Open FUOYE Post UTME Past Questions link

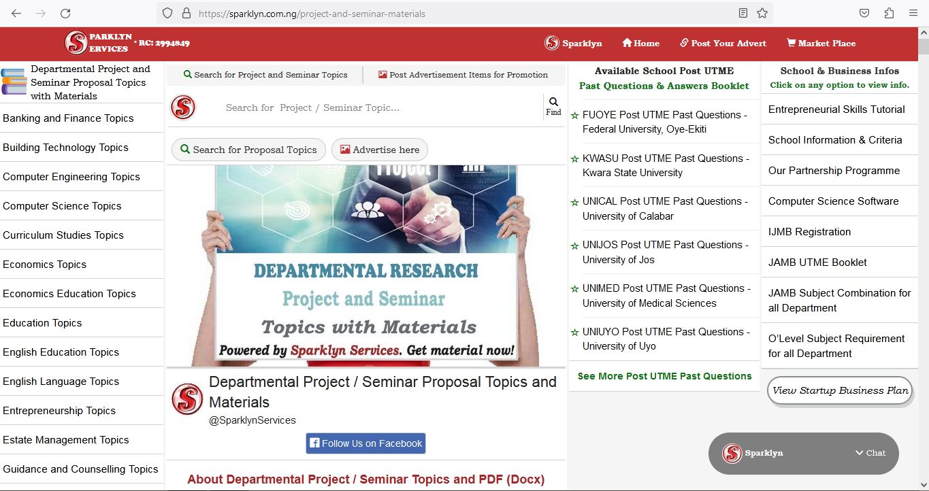point(664,122)
